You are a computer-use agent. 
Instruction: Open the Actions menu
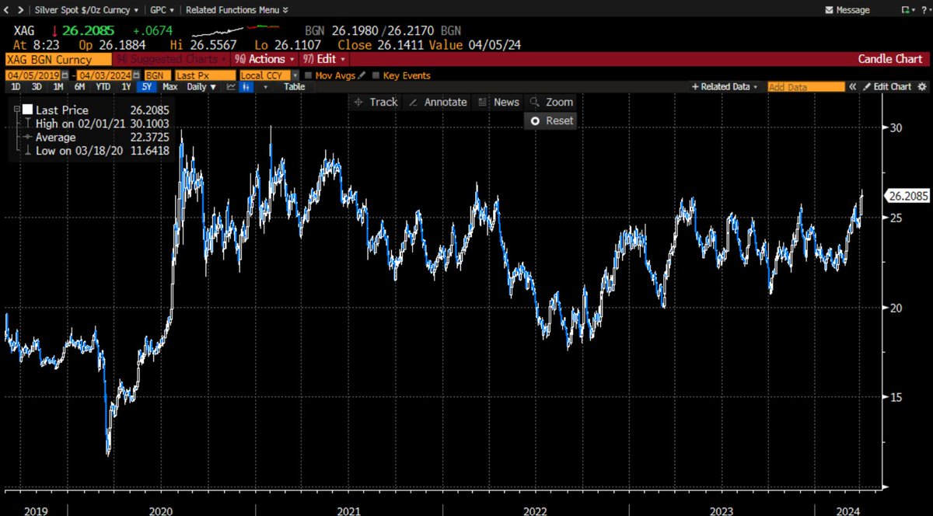265,59
